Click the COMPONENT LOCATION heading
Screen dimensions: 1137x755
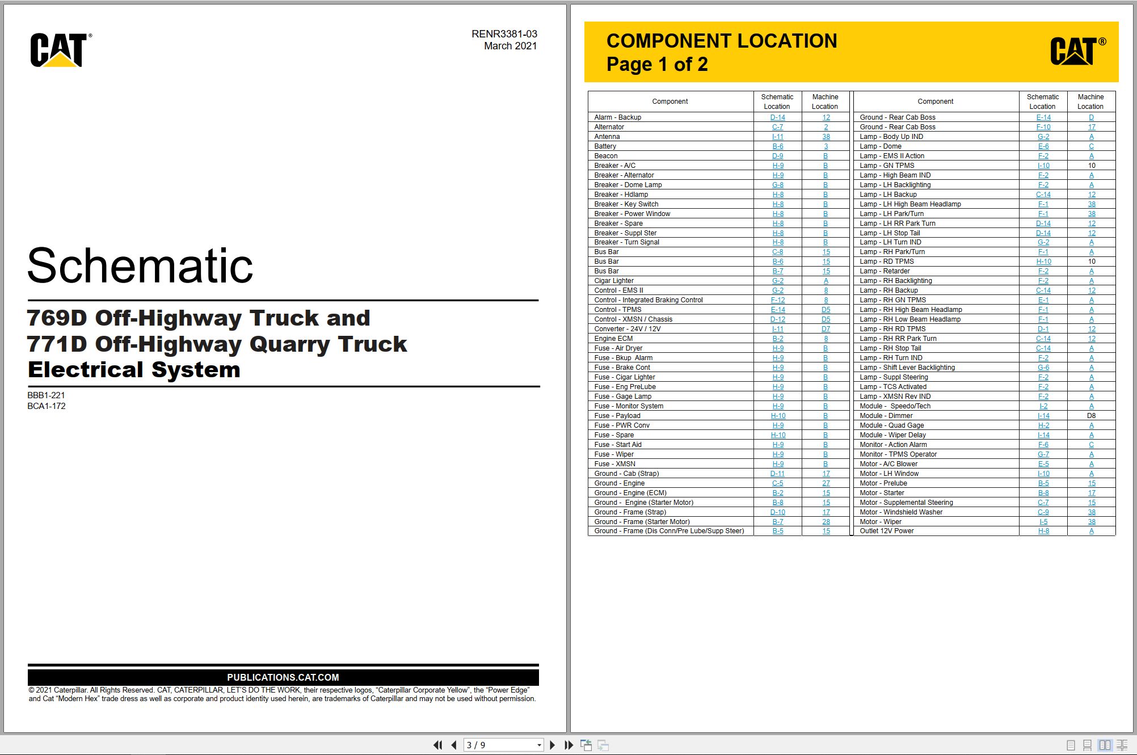coord(721,41)
